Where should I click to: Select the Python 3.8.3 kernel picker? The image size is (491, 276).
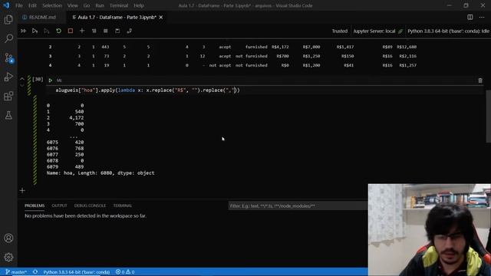pyautogui.click(x=448, y=31)
